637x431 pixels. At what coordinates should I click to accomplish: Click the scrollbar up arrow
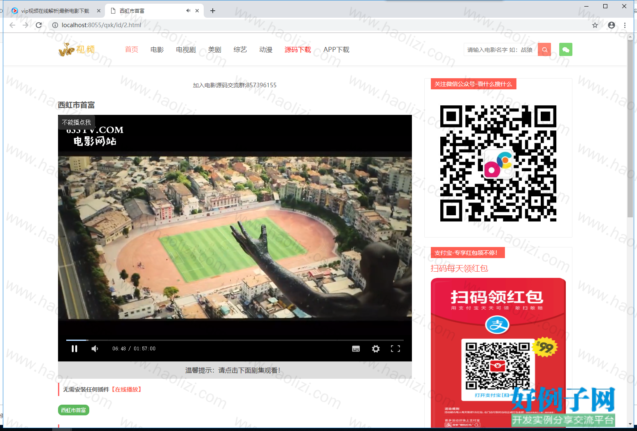[x=630, y=36]
